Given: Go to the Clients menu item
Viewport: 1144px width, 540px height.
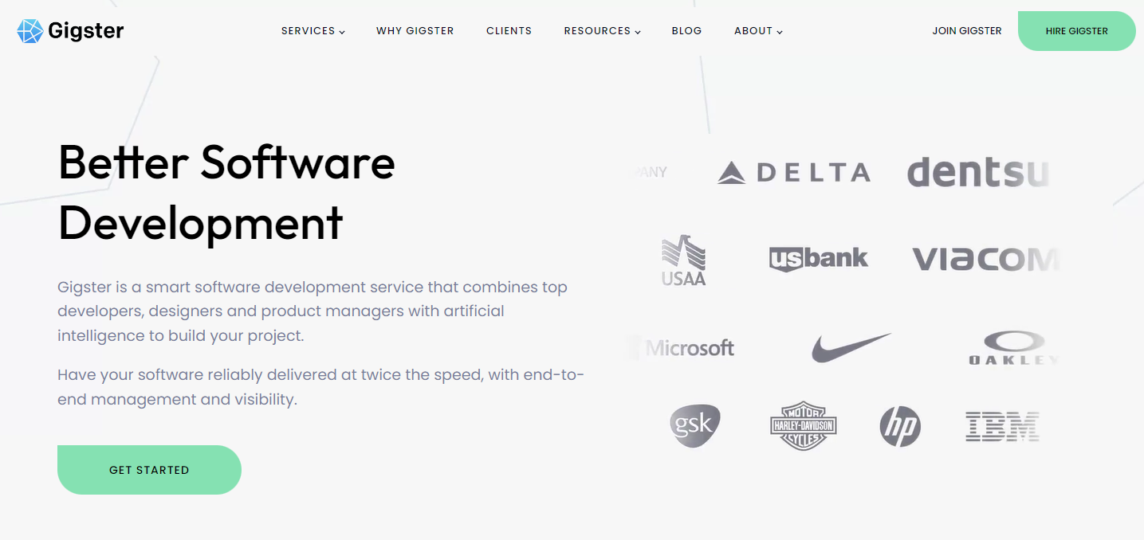Looking at the screenshot, I should point(509,31).
